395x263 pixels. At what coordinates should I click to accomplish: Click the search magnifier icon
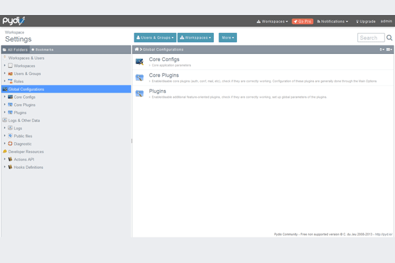tap(389, 38)
